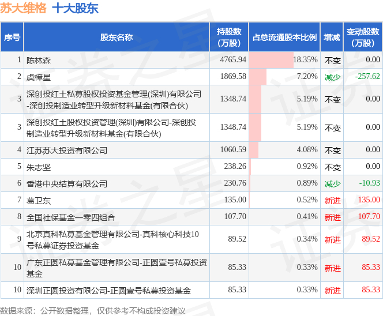383x316 pixels.
Task: Click the 数据来源 disclaimer footer text
Action: (92, 311)
